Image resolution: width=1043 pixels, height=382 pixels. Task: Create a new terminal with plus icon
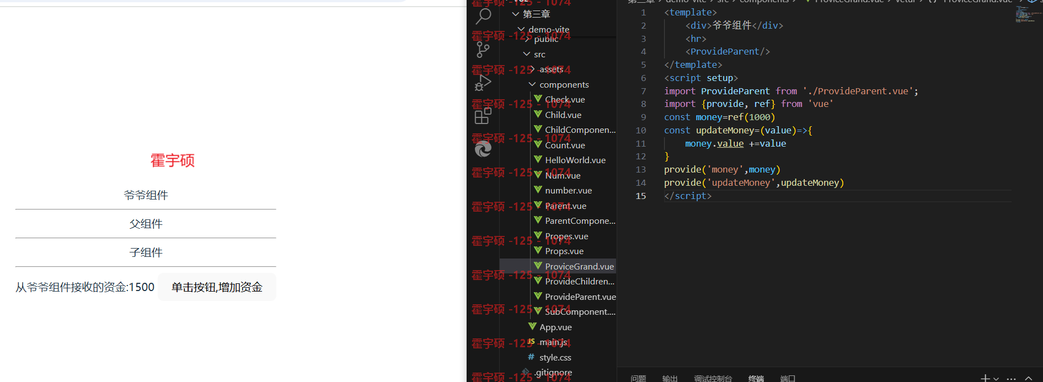985,378
